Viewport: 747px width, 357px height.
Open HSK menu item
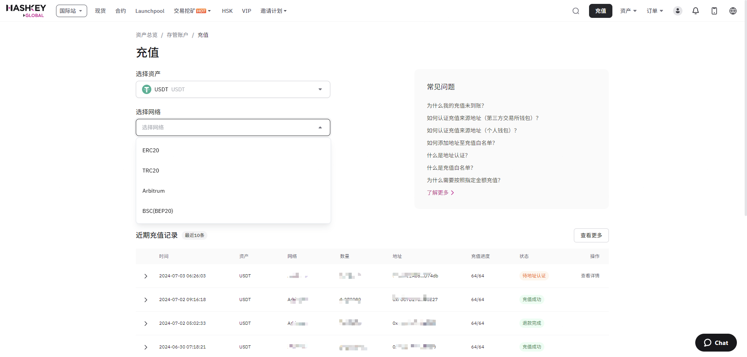pyautogui.click(x=227, y=11)
